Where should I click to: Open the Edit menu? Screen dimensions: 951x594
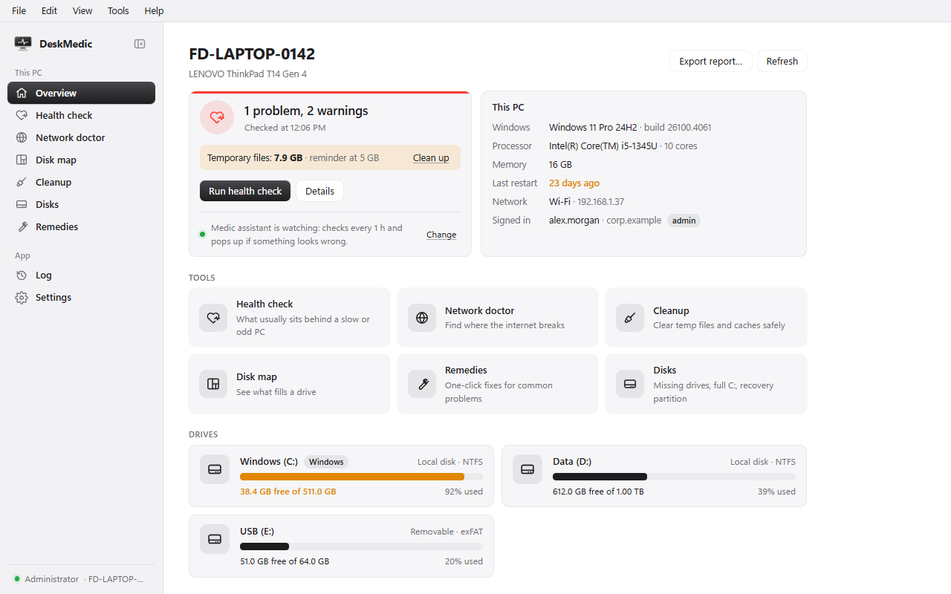point(49,10)
